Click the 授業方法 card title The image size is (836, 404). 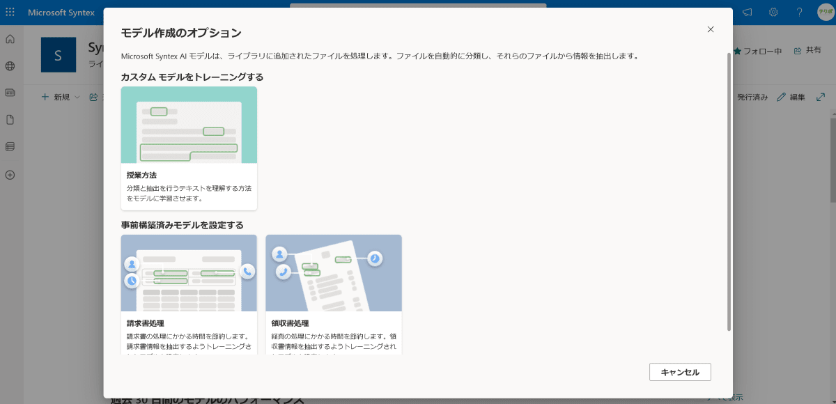coord(141,176)
